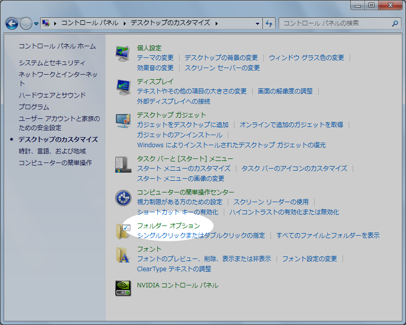The width and height of the screenshot is (406, 325).
Task: Click the フォント folder icon
Action: pyautogui.click(x=123, y=254)
